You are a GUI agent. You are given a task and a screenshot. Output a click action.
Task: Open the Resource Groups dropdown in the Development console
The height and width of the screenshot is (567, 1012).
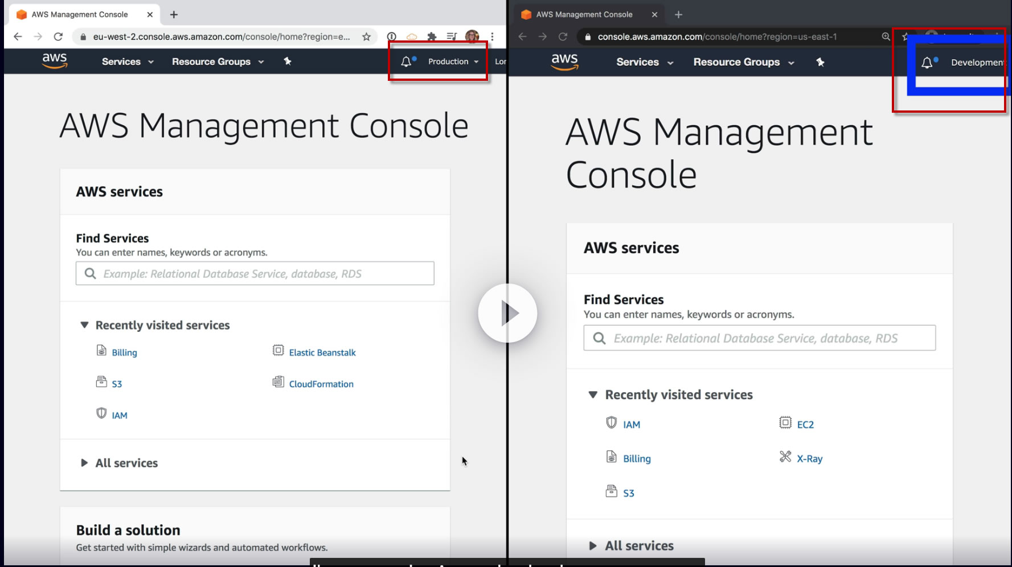click(743, 62)
